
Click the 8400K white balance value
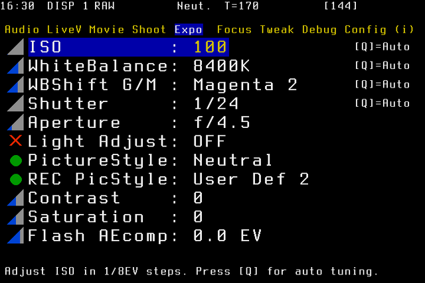click(221, 66)
